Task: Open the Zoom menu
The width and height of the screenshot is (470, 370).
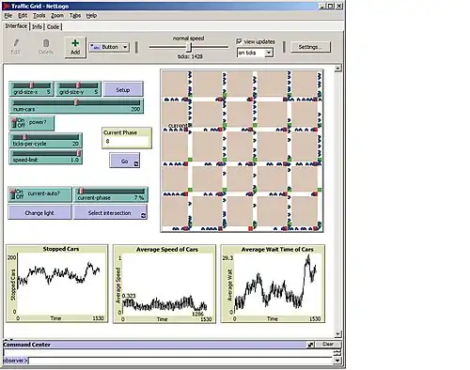Action: click(57, 16)
